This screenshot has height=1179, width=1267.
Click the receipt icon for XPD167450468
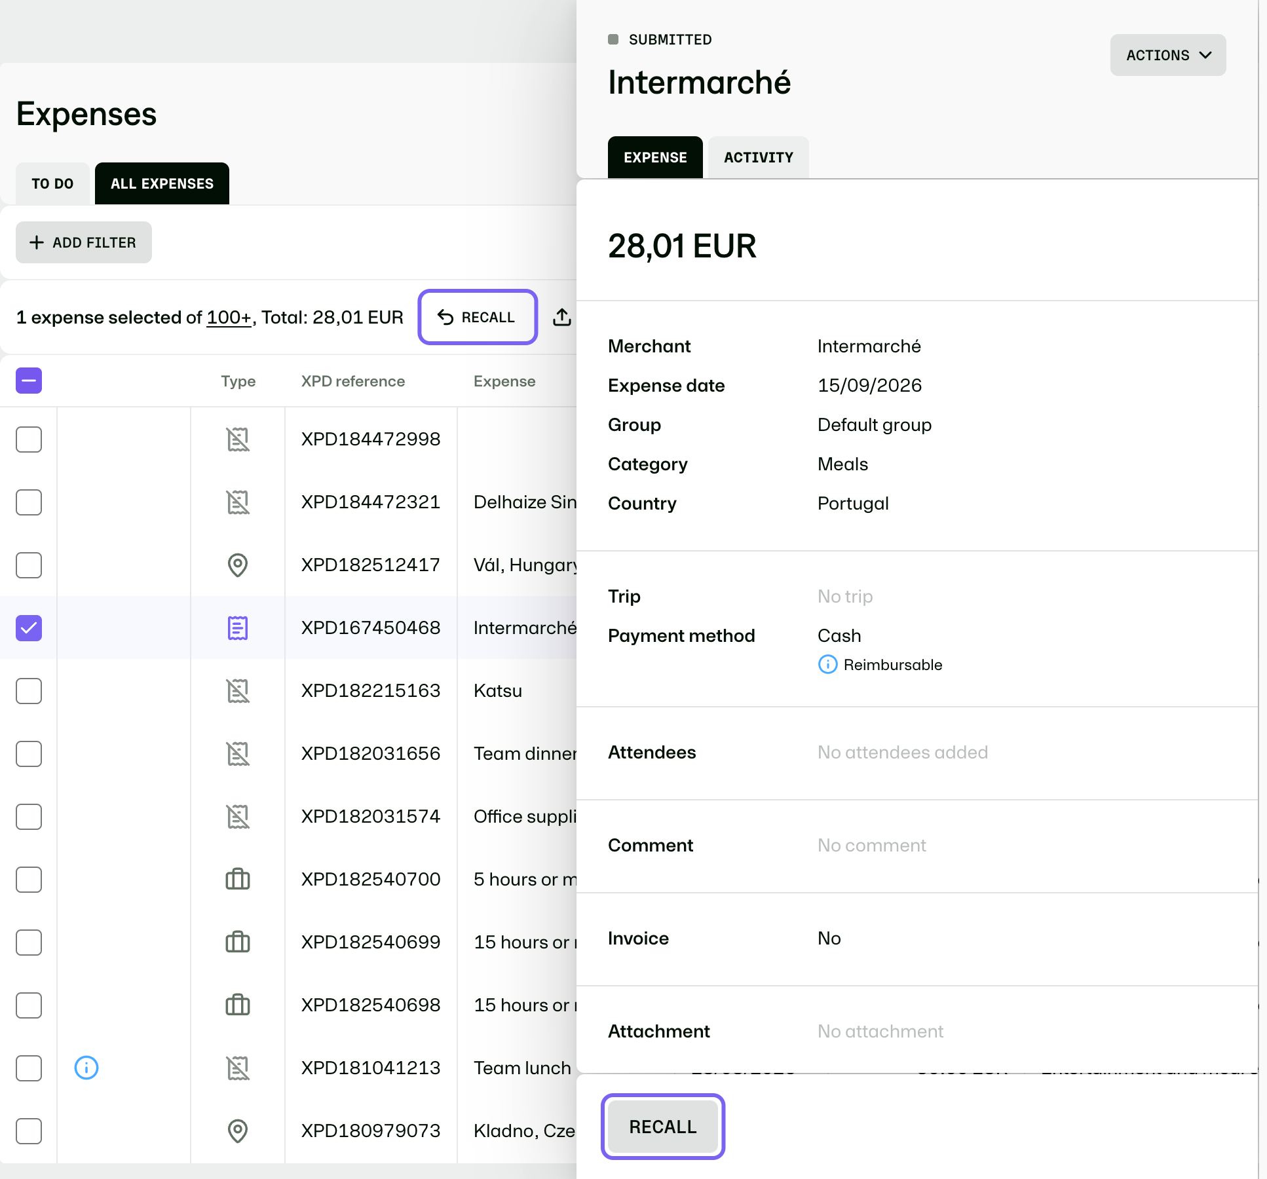point(238,628)
